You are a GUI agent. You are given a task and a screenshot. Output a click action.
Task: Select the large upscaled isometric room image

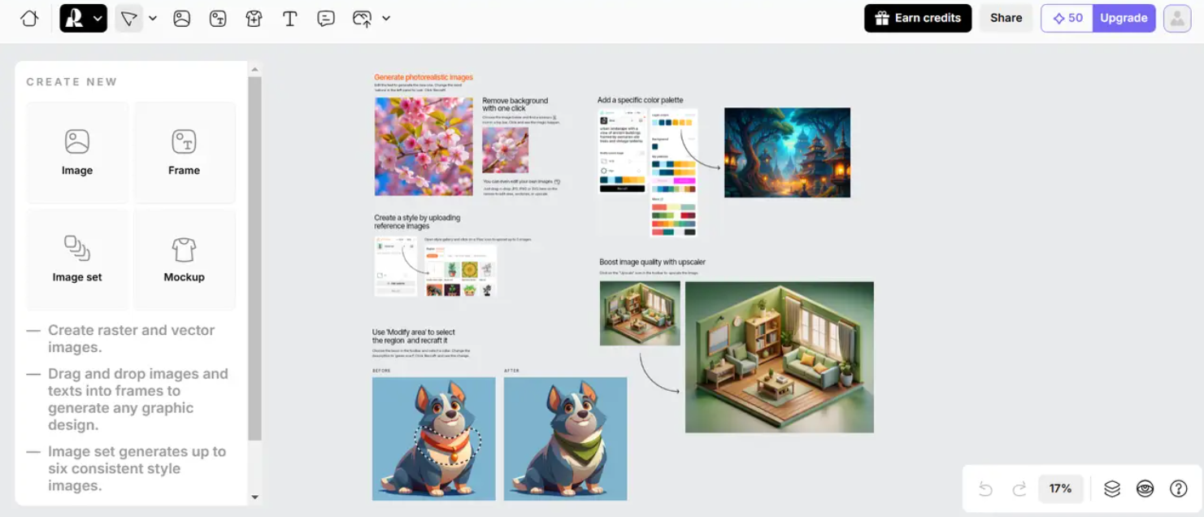[x=779, y=357]
